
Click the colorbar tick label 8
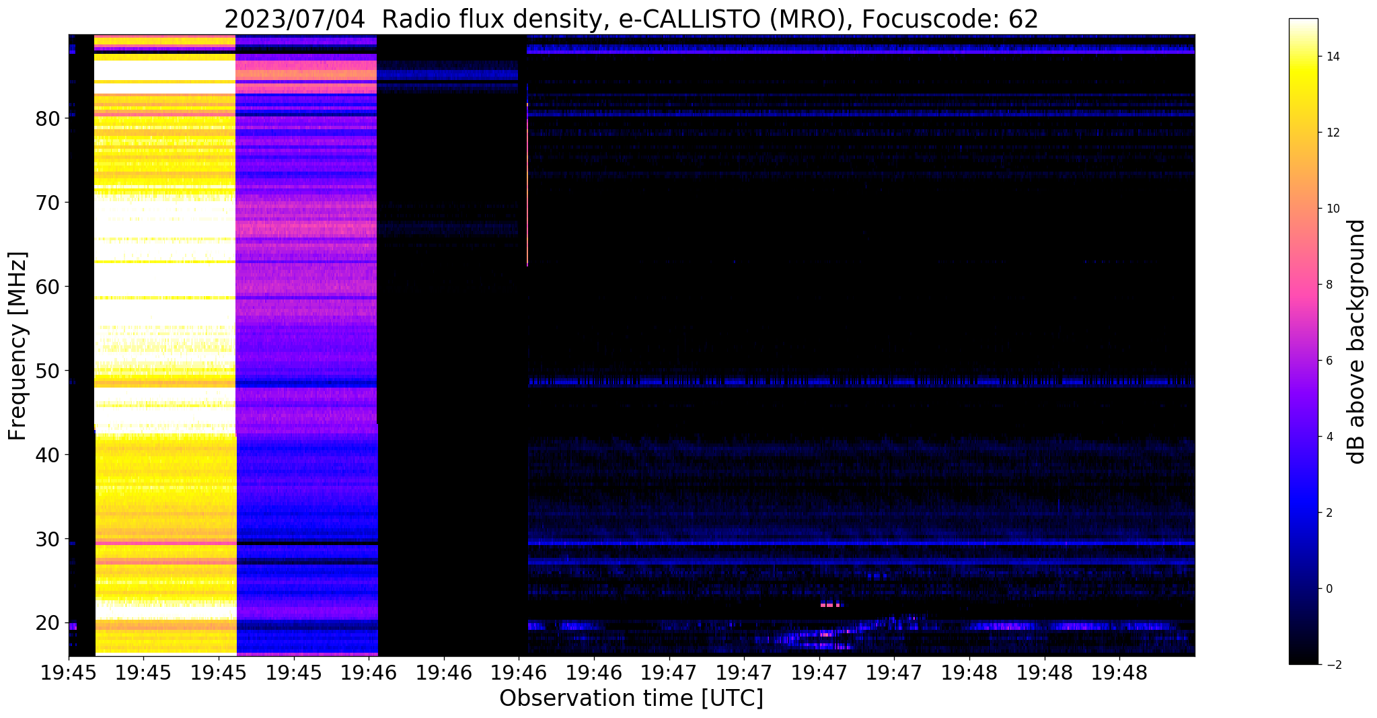point(1328,285)
